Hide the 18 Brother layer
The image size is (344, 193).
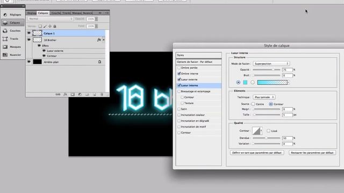pyautogui.click(x=29, y=40)
